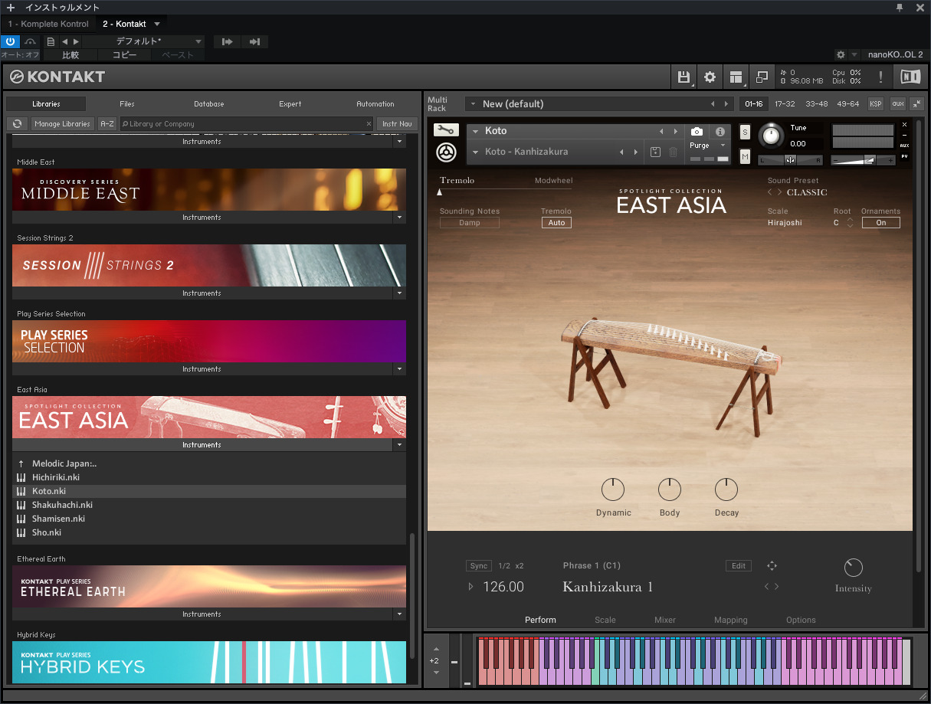Click the second arrow-to-bar transport icon
Image resolution: width=931 pixels, height=704 pixels.
pyautogui.click(x=254, y=41)
